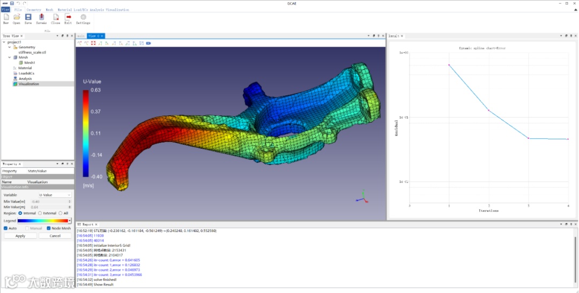Viewport: 579px width, 293px height.
Task: Toggle the Manual checkbox
Action: [x=27, y=228]
